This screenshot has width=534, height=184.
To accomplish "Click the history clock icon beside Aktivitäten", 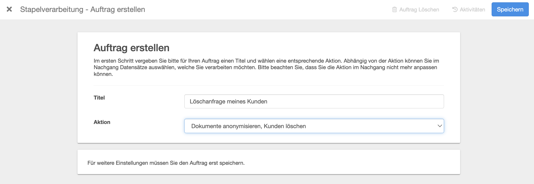I will pyautogui.click(x=455, y=9).
